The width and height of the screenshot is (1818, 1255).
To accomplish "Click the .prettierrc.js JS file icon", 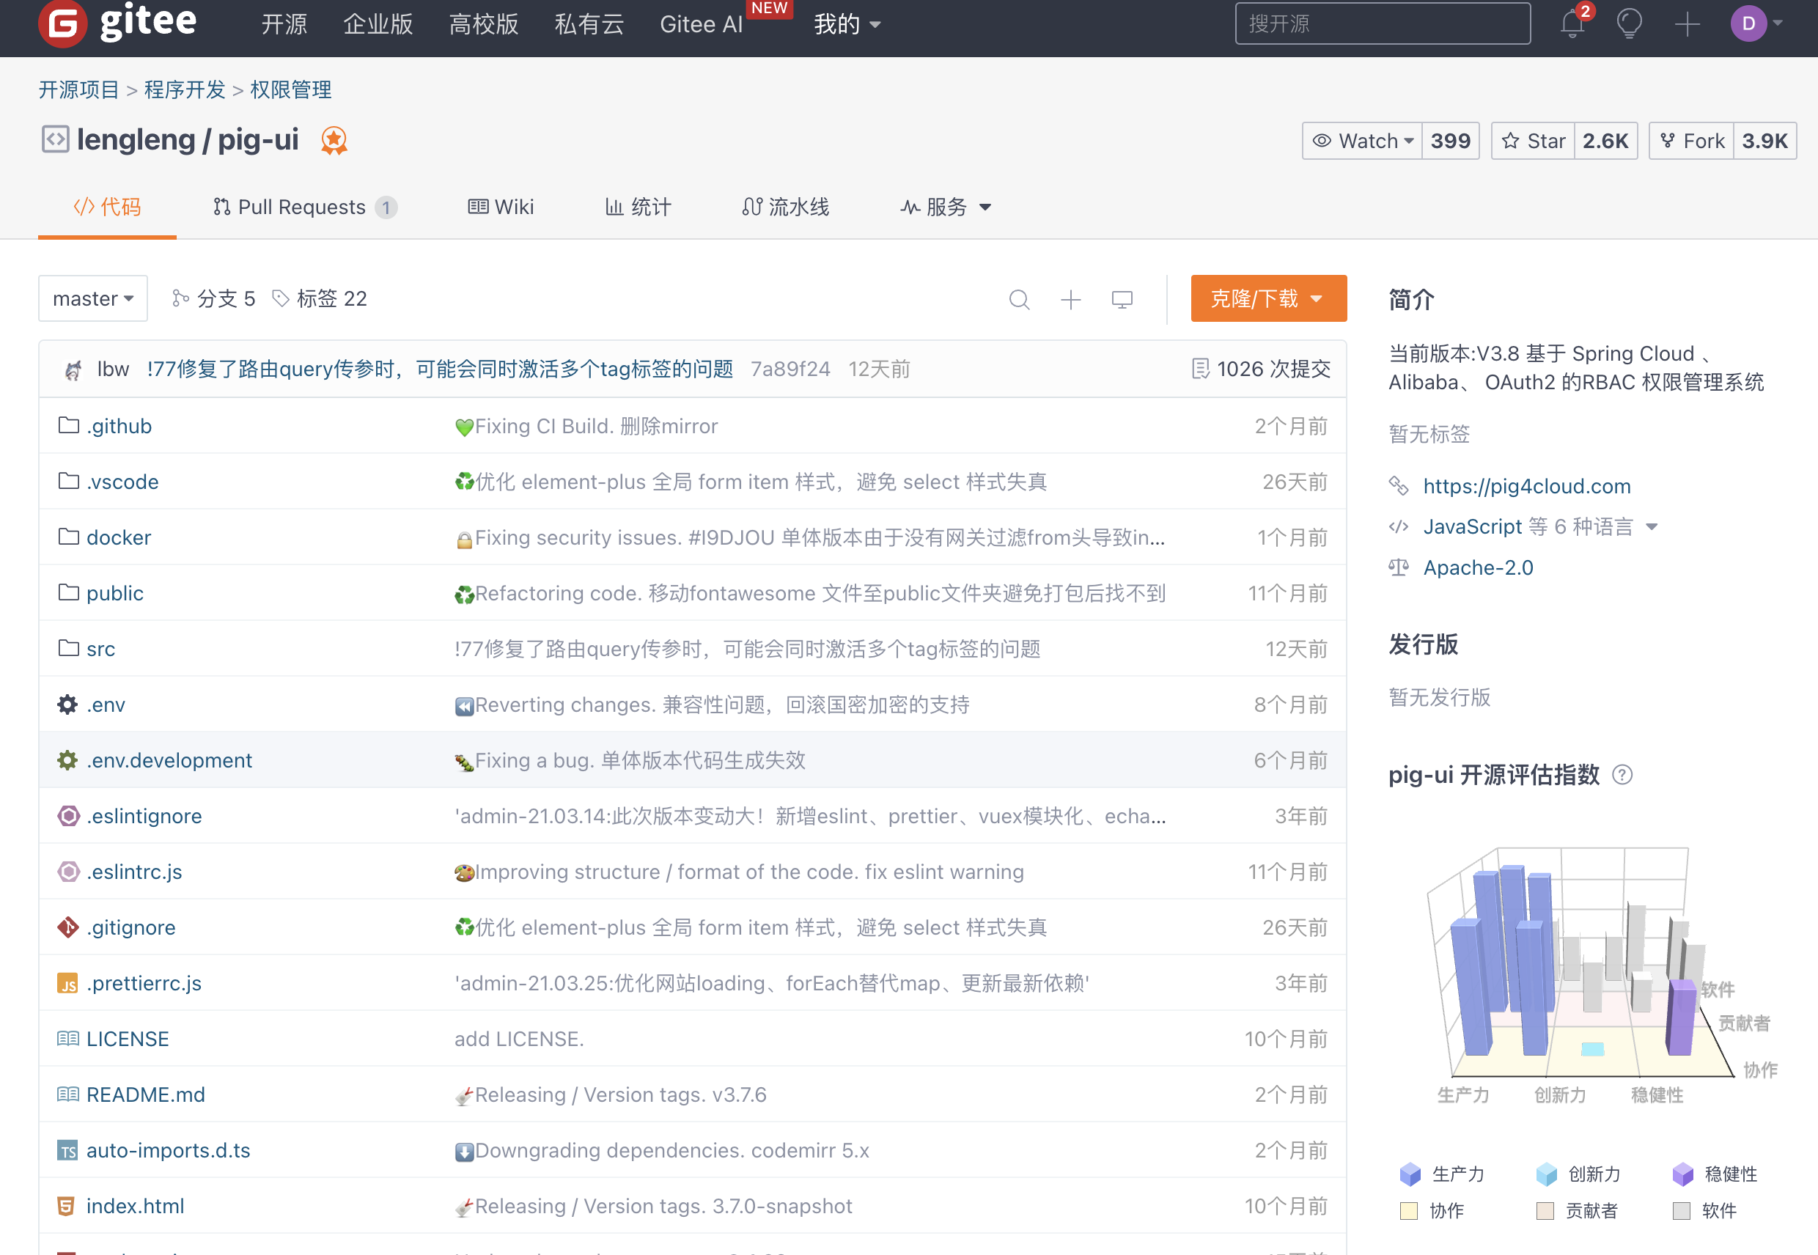I will tap(67, 983).
